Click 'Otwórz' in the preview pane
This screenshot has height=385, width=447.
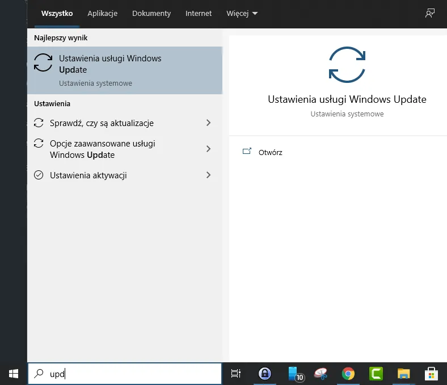[x=270, y=152]
